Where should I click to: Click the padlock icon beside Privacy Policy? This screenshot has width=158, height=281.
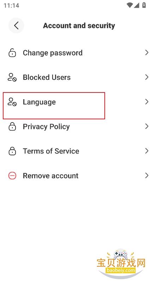12,126
